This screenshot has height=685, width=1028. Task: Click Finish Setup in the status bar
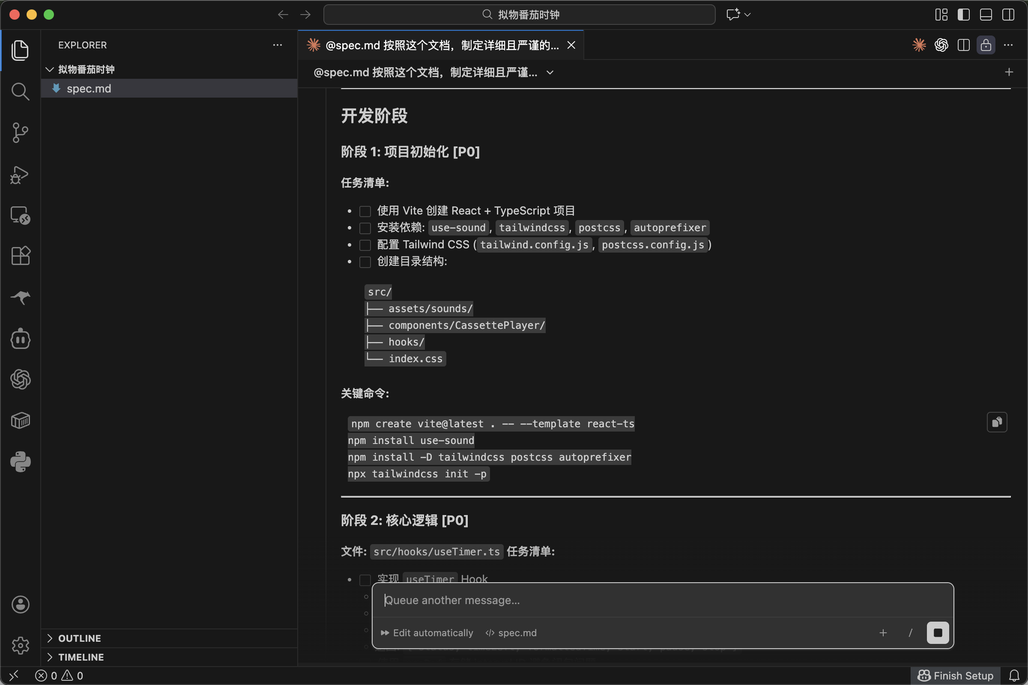[956, 676]
